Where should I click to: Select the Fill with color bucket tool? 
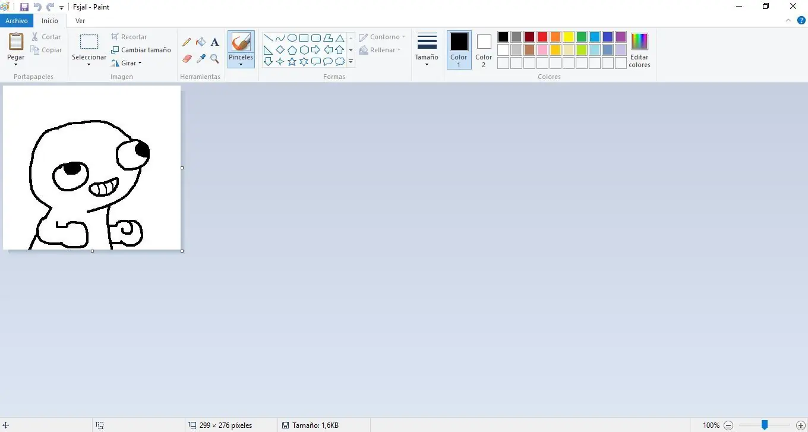click(x=201, y=42)
